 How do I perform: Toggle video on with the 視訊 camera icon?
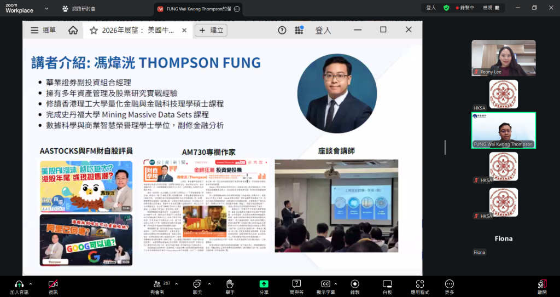pos(53,284)
